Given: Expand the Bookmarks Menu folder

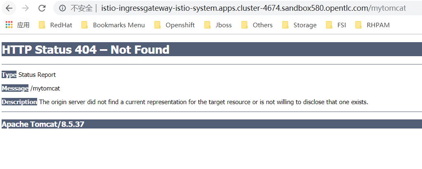Looking at the screenshot, I should click(x=118, y=25).
